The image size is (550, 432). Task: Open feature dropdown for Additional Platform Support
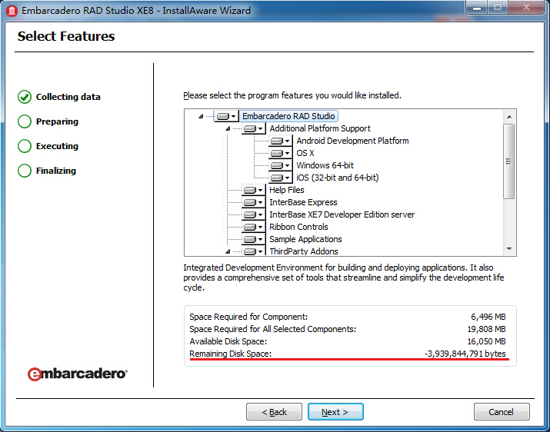pos(253,128)
